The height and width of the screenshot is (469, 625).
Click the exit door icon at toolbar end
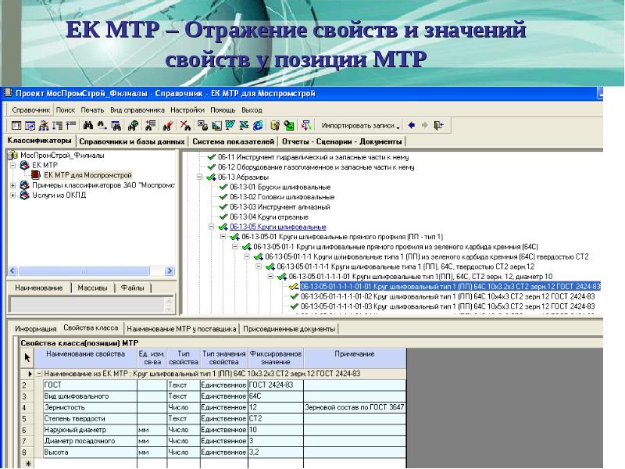click(439, 125)
